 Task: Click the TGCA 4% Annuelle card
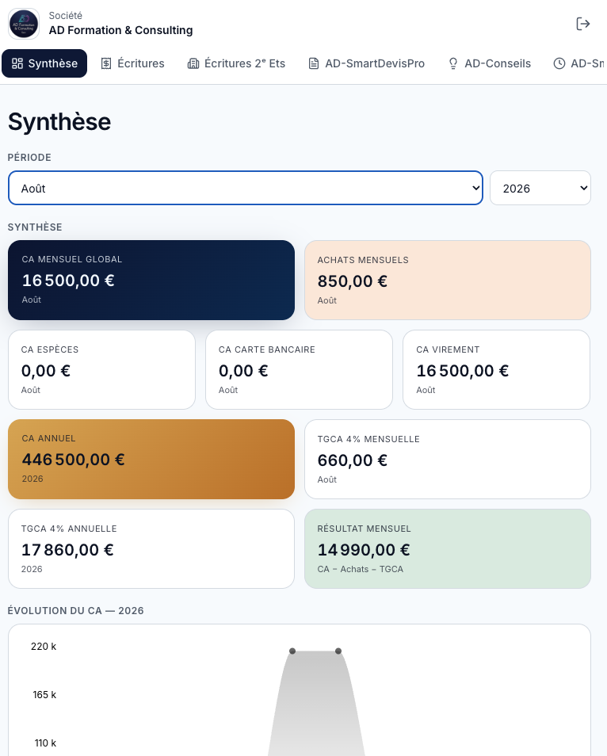(151, 548)
